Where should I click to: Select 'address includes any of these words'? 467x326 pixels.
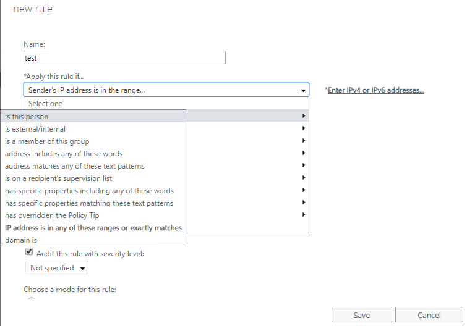coord(64,154)
